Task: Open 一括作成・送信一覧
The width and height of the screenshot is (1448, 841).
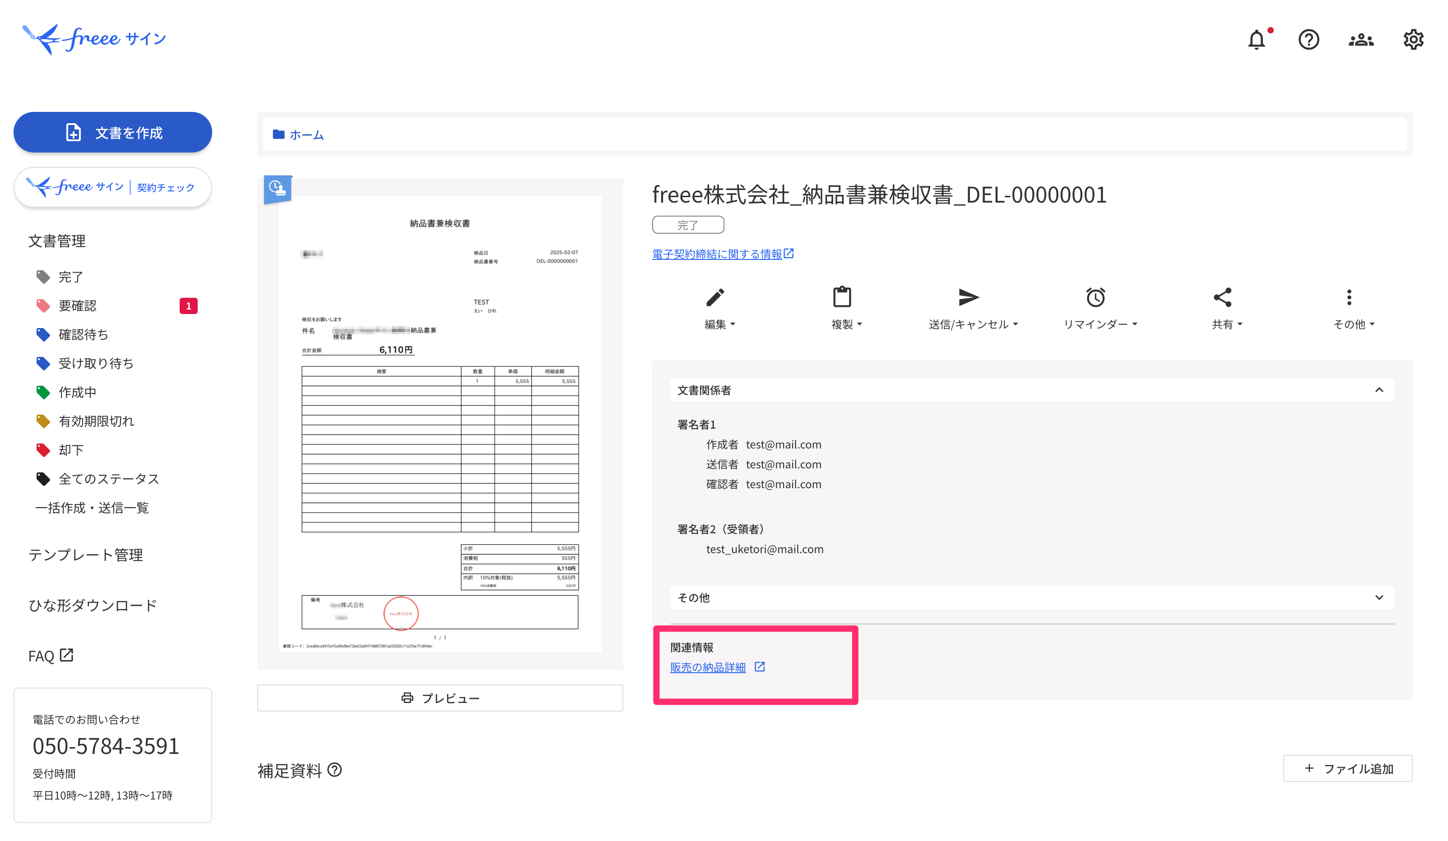Action: point(92,508)
